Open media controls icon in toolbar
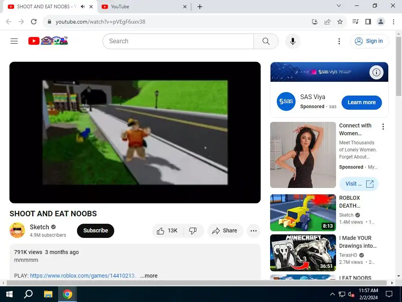The image size is (402, 302). [x=355, y=22]
